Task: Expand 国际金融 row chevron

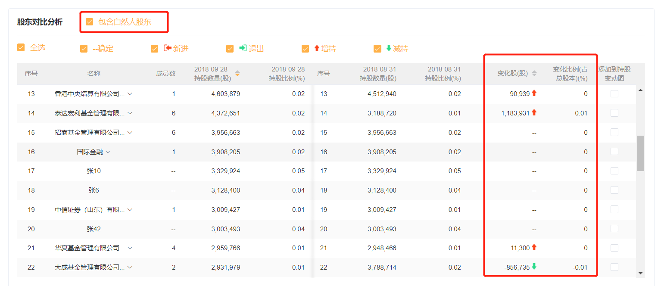Action: click(x=108, y=152)
